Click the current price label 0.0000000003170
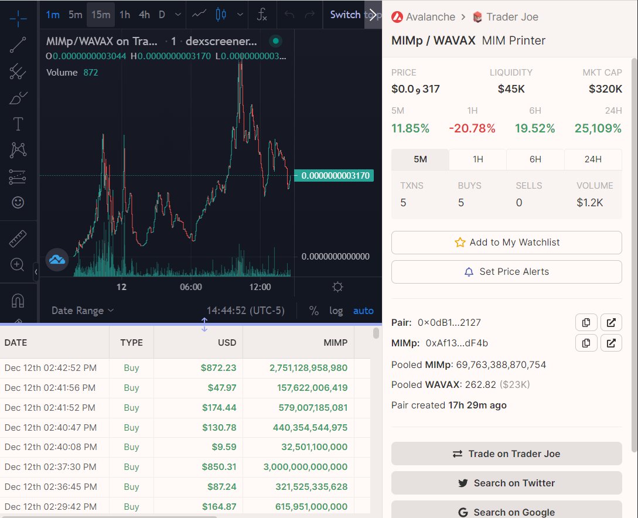This screenshot has width=638, height=518. (x=334, y=176)
